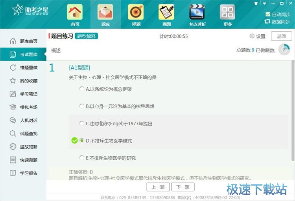295x201 pixels.
Task: Click the 试题查找 magnifier icon
Action: 13,133
